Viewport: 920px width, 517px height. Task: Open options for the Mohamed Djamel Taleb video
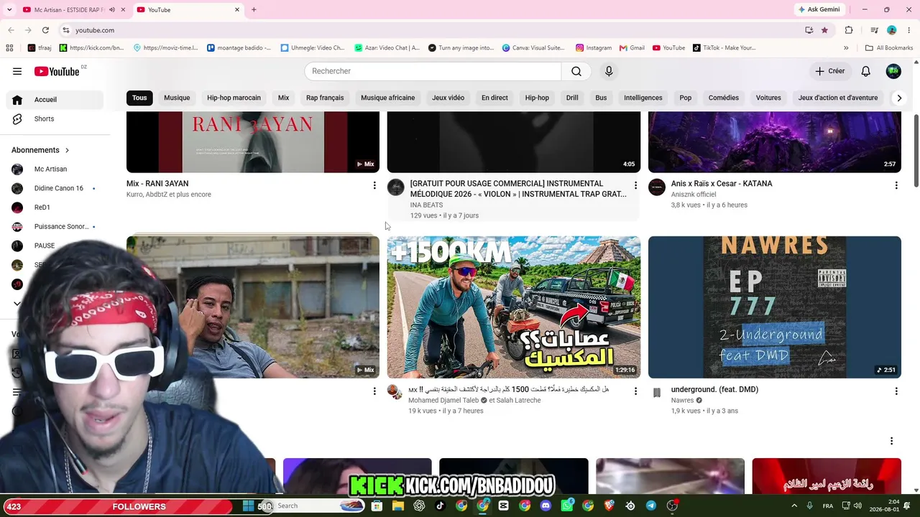pyautogui.click(x=635, y=391)
